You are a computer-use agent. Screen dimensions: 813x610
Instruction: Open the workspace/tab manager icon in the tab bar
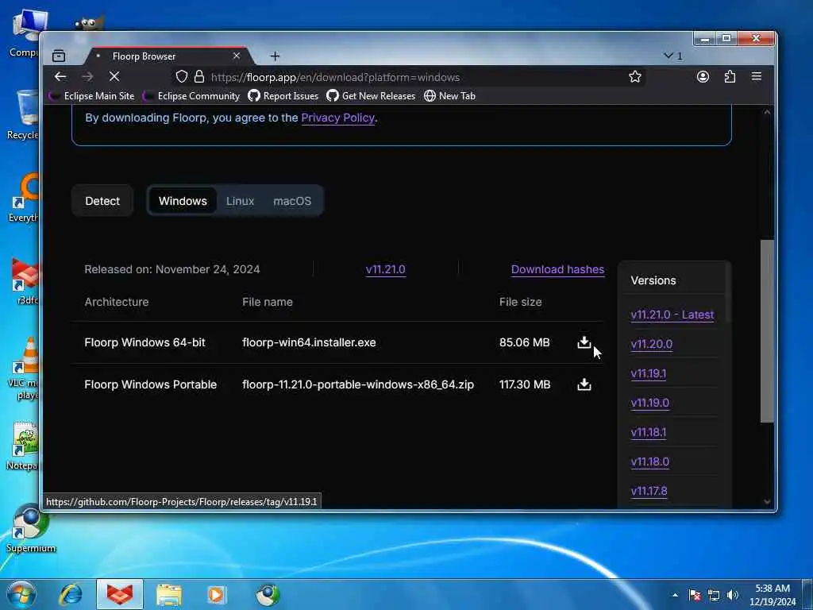point(59,56)
